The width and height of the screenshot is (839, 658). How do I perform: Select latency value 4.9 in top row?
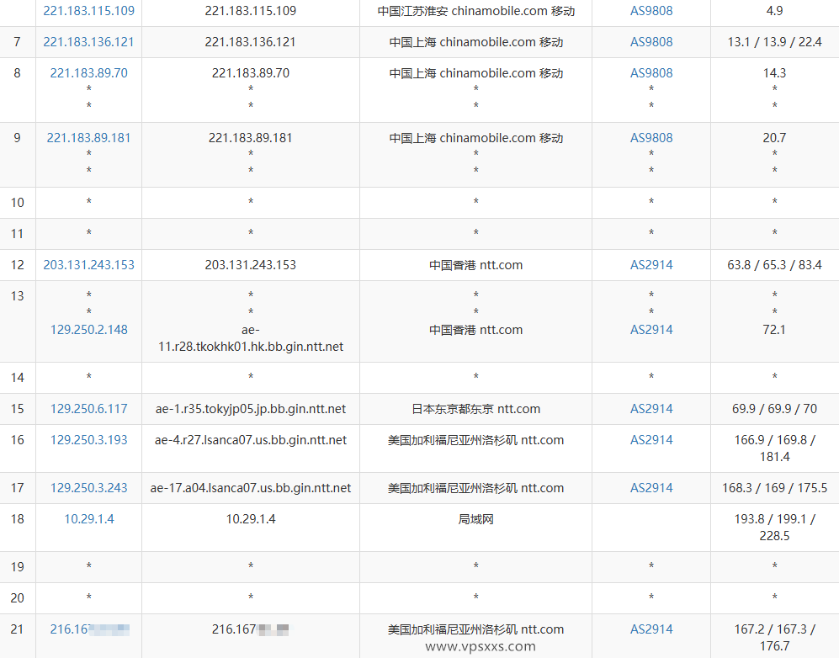pos(774,11)
